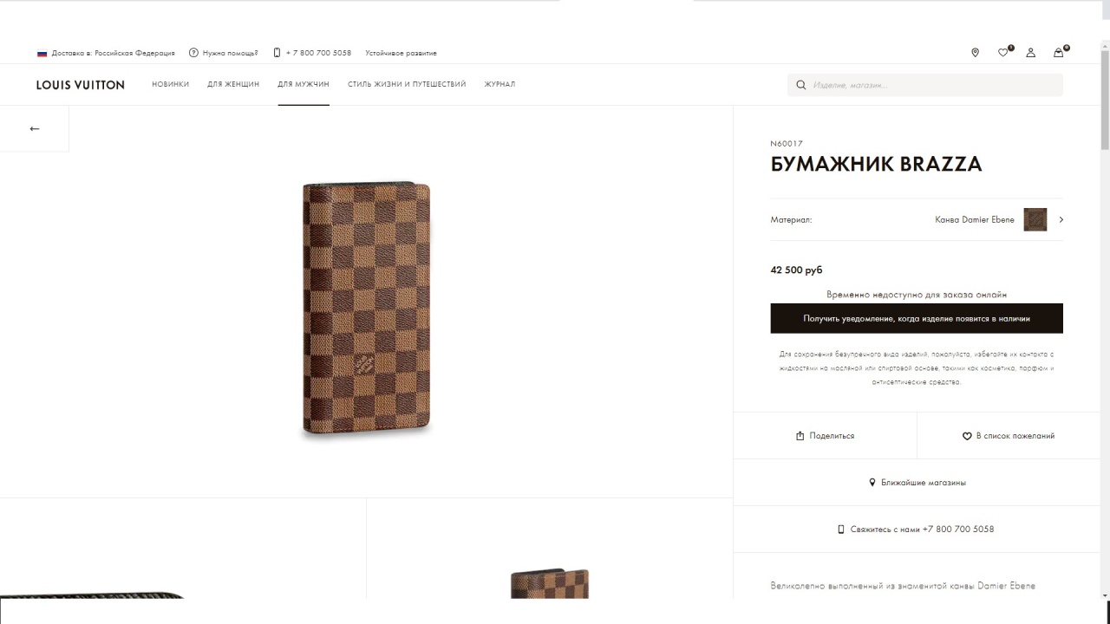
Task: Open the account profile icon
Action: pyautogui.click(x=1030, y=53)
